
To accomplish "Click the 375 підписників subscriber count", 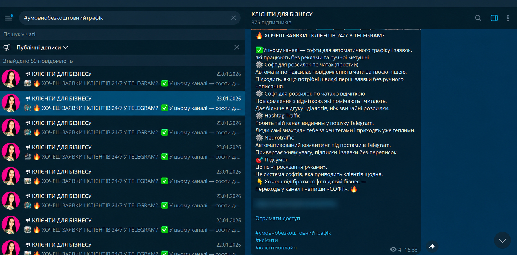I will pos(271,22).
